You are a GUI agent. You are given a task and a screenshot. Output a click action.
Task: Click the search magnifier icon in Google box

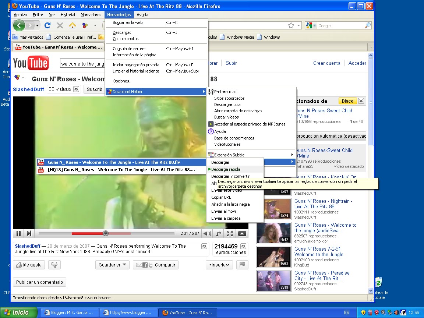coord(367,26)
